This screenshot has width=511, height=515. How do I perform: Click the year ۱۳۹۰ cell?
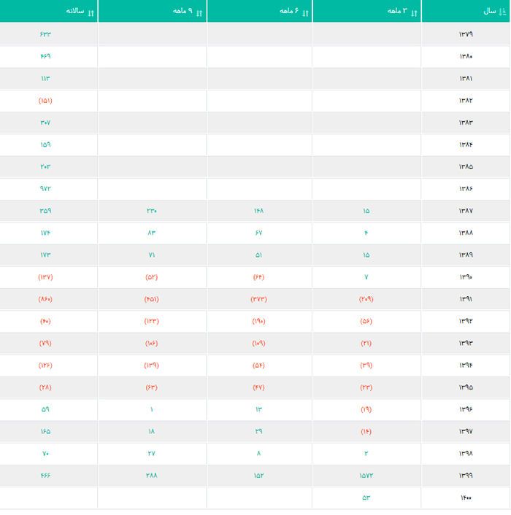coord(466,277)
